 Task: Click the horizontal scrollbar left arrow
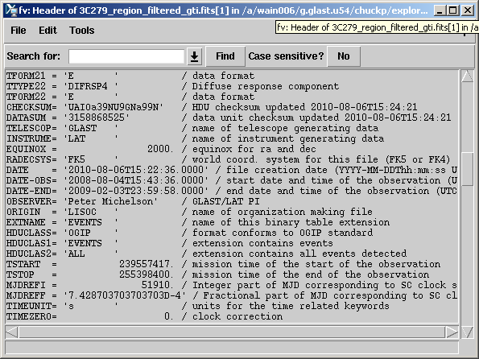tap(12, 332)
